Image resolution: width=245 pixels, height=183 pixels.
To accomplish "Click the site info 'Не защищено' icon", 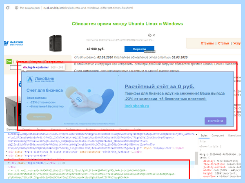I will [x=16, y=8].
